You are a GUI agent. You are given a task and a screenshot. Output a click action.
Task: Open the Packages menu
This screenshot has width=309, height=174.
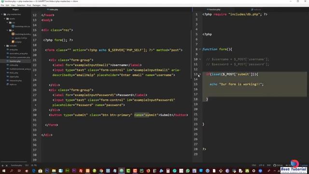tap(37, 5)
